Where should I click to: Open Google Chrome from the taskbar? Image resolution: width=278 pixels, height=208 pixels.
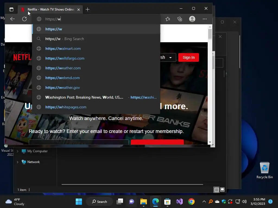tap(191, 201)
